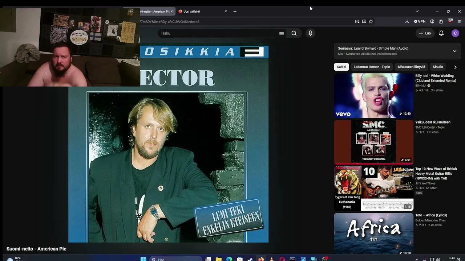Switch to the Uusi välilehti tab

[x=202, y=11]
